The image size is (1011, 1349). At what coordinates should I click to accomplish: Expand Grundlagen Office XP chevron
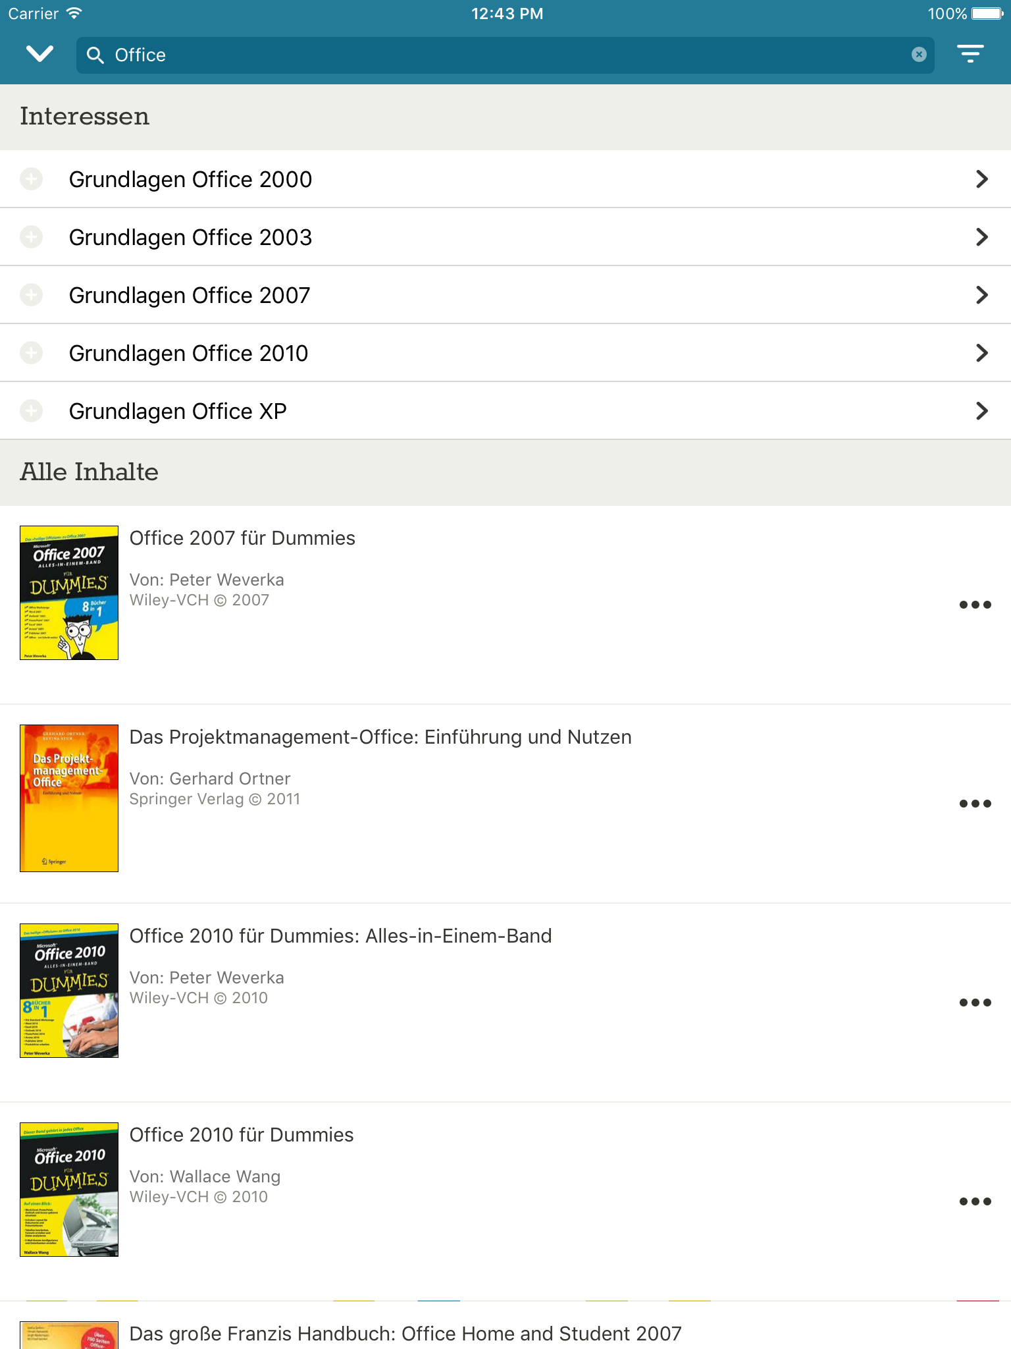(x=981, y=411)
